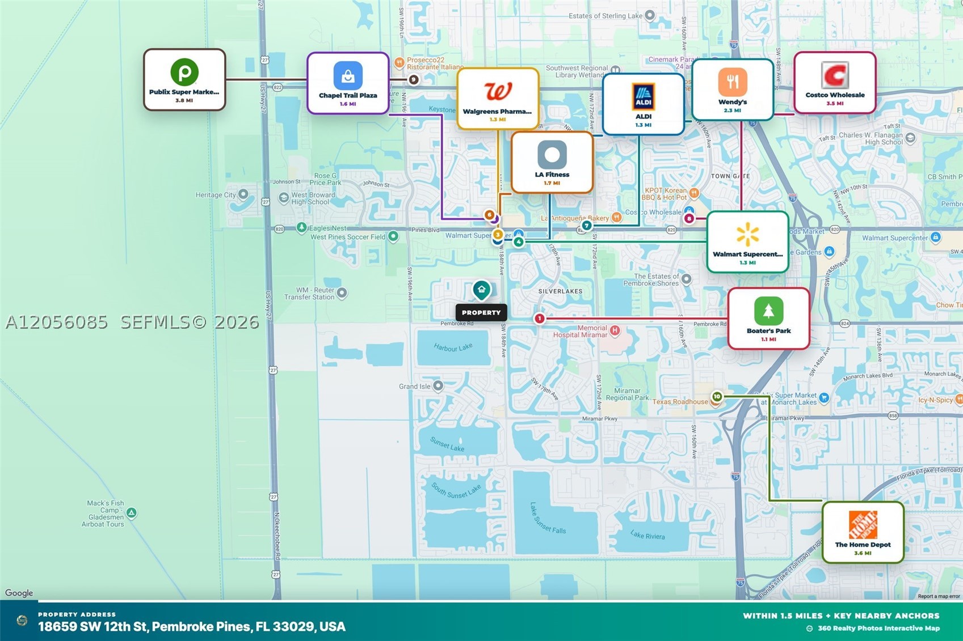Click the Harbour Lake label
The height and width of the screenshot is (641, 963).
[x=453, y=347]
